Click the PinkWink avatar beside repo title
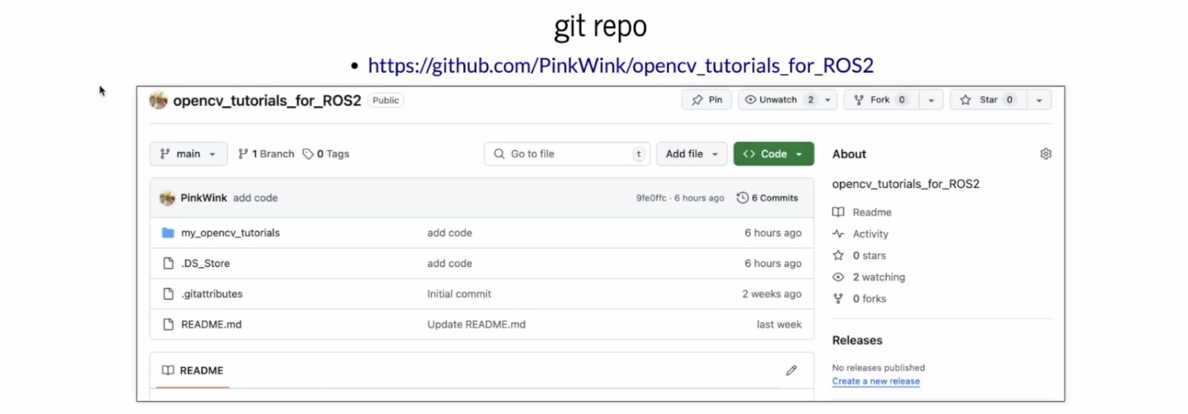The width and height of the screenshot is (1188, 414). tap(158, 100)
